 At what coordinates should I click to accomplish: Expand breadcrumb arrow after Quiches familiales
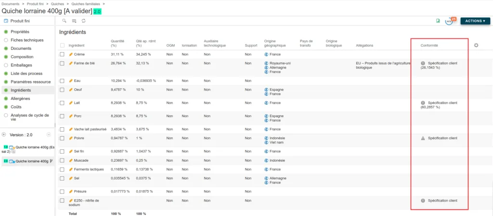click(x=104, y=4)
